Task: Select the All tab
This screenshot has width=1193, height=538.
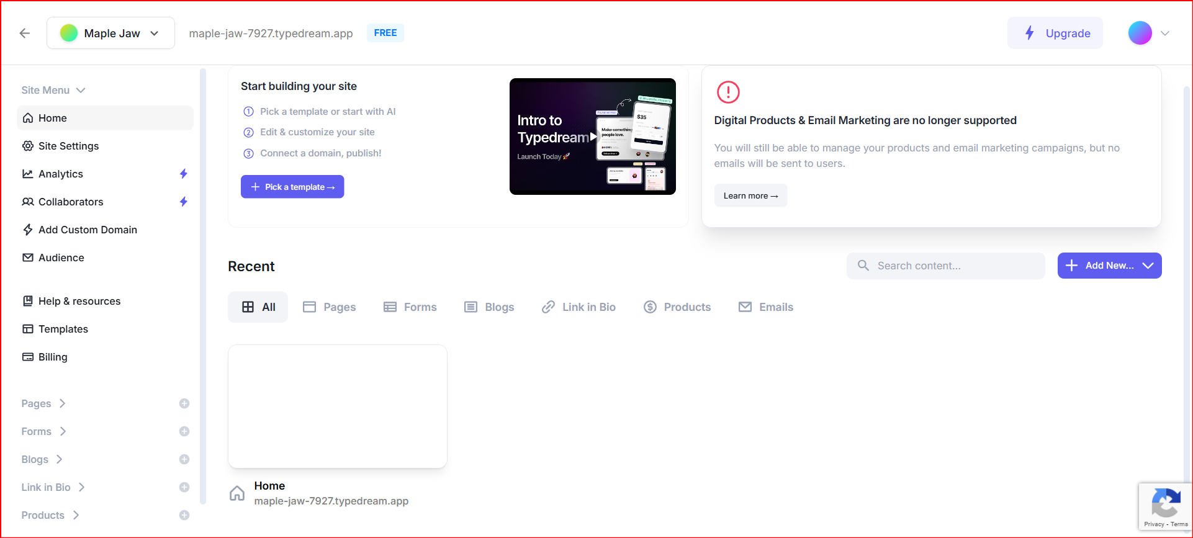Action: [x=258, y=307]
